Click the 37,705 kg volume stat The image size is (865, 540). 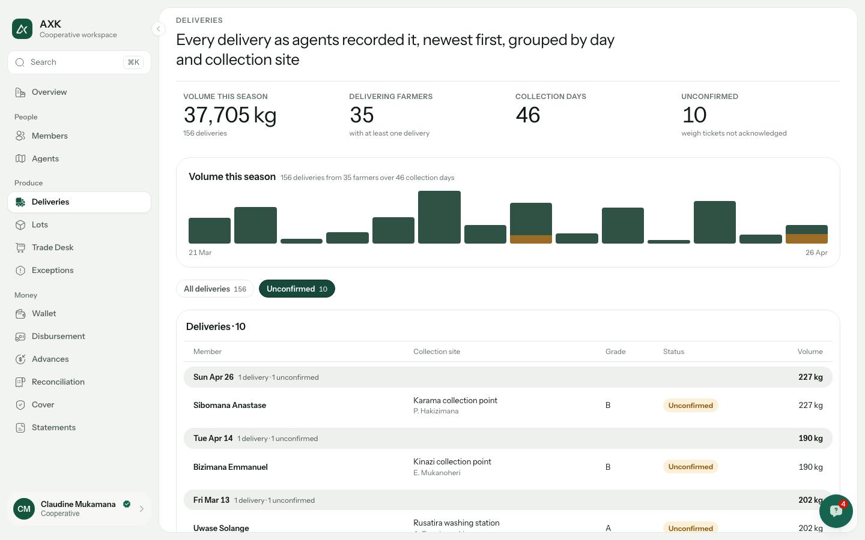click(x=230, y=115)
